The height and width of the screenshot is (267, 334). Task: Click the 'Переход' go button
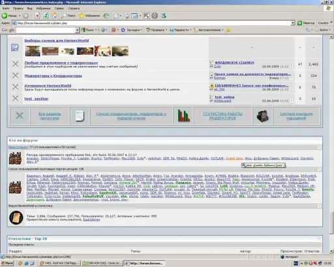tap(306, 23)
